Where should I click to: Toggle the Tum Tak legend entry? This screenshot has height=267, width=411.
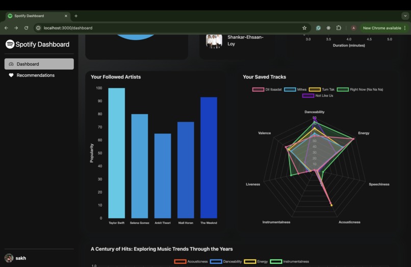[x=322, y=89]
